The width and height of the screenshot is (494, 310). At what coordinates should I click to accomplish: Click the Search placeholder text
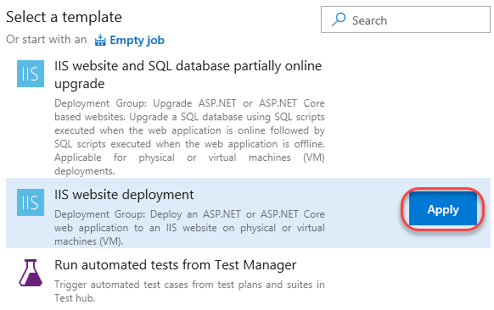point(369,20)
